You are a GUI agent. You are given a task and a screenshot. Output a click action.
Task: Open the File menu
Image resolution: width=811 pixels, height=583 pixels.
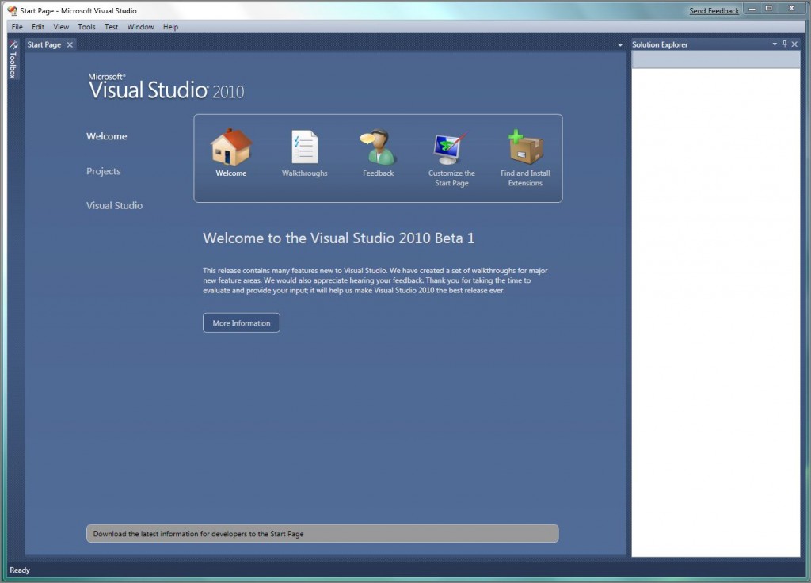coord(17,27)
